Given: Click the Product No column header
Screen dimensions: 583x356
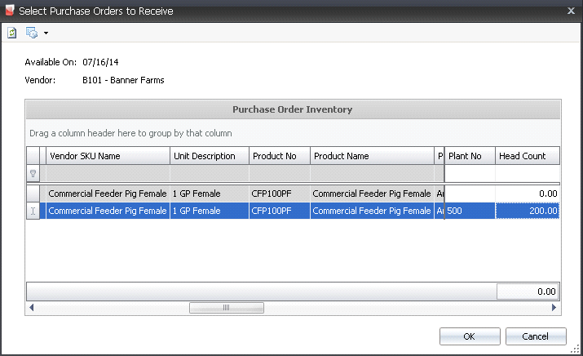Looking at the screenshot, I should tap(280, 156).
